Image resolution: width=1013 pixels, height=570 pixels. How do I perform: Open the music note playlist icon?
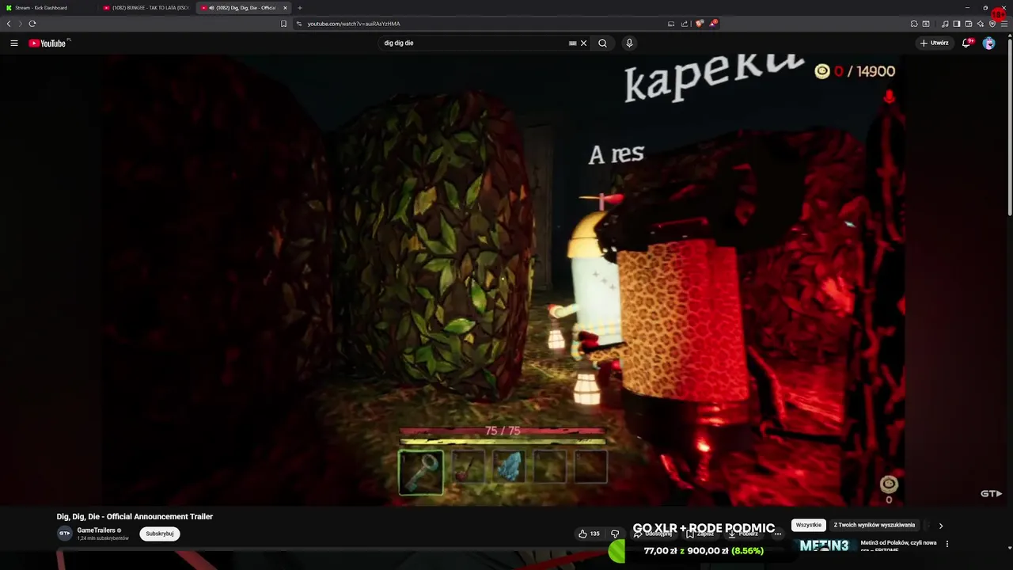(x=945, y=24)
